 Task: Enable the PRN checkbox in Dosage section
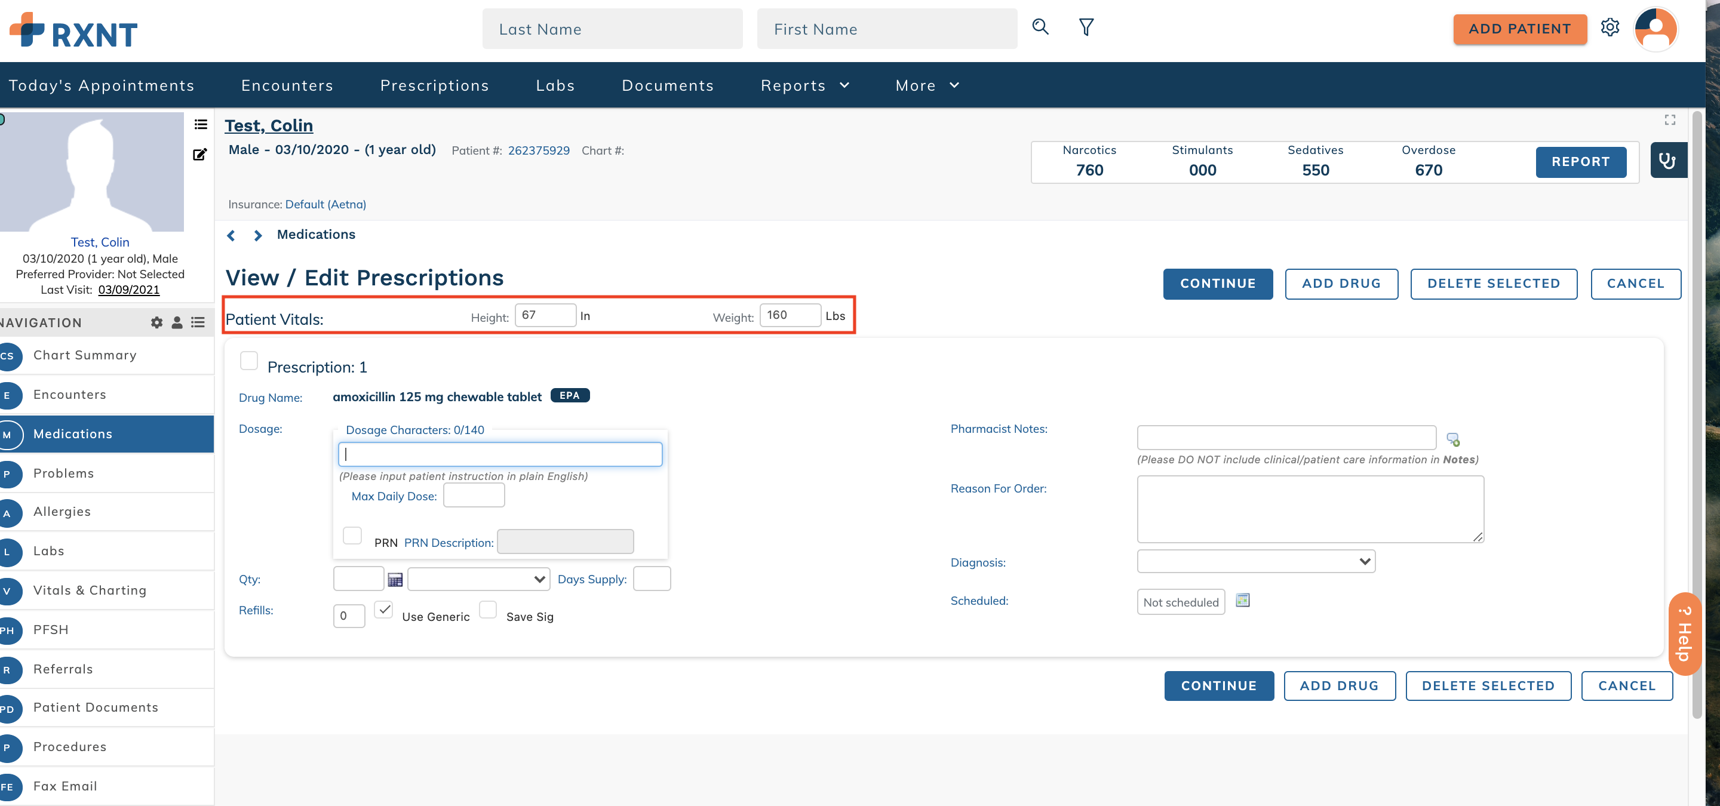click(x=352, y=536)
